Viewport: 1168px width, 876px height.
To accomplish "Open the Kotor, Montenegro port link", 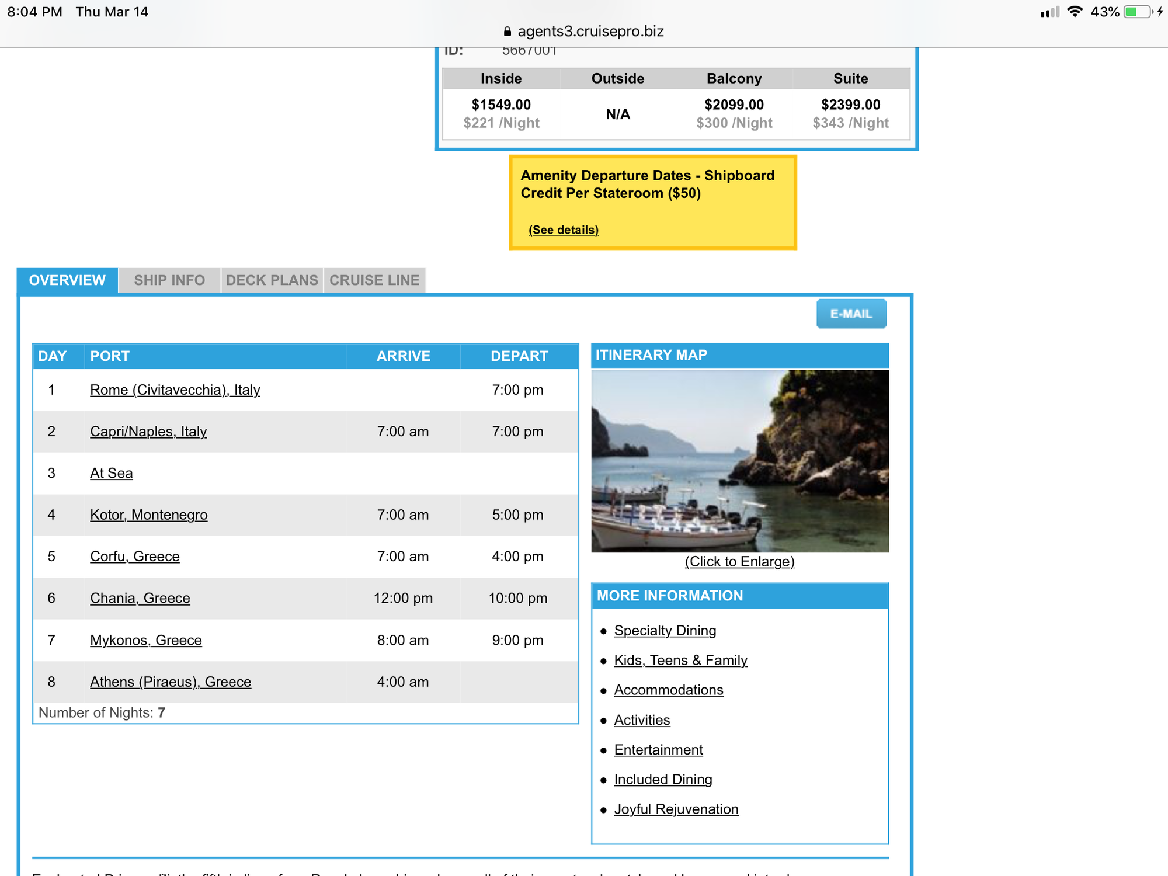I will pyautogui.click(x=148, y=515).
